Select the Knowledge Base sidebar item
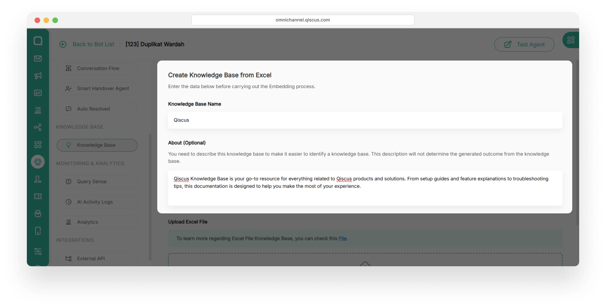 point(97,145)
